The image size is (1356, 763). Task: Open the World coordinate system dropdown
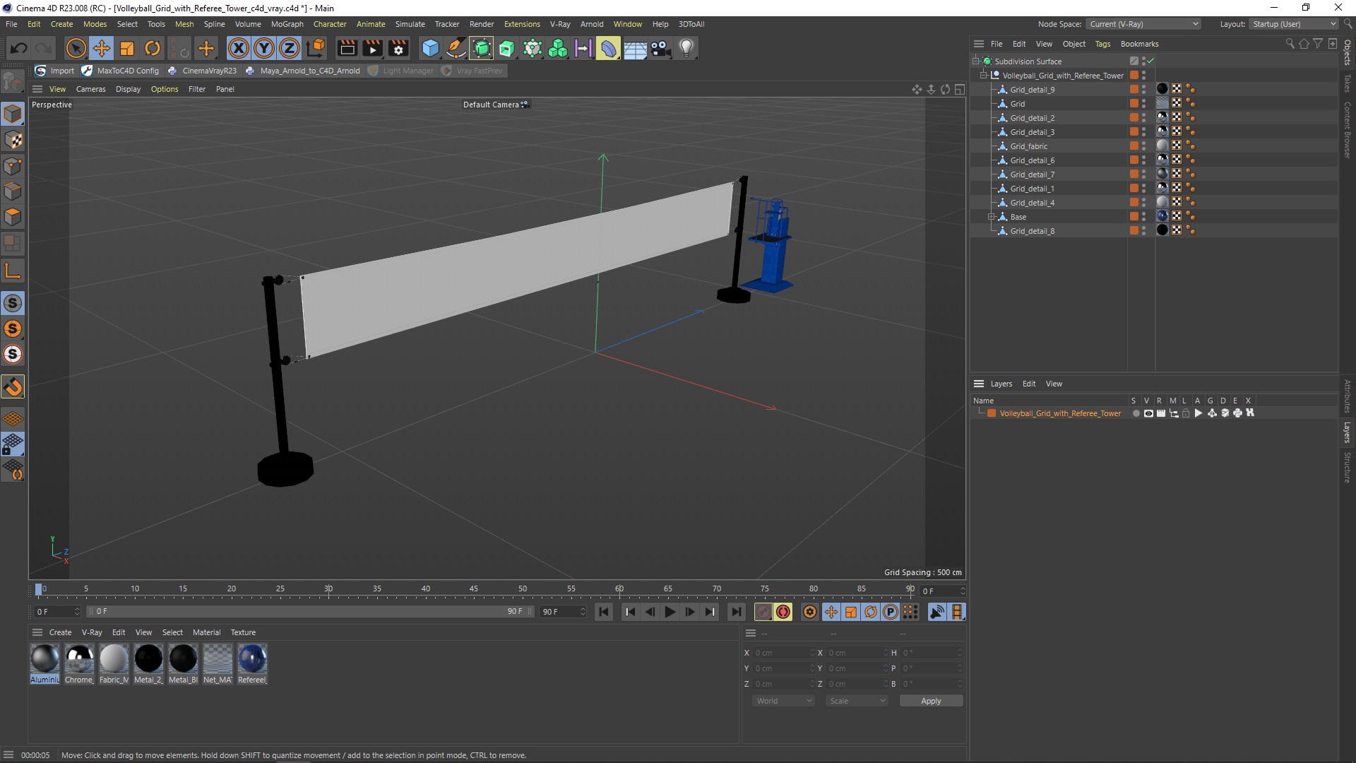click(783, 701)
